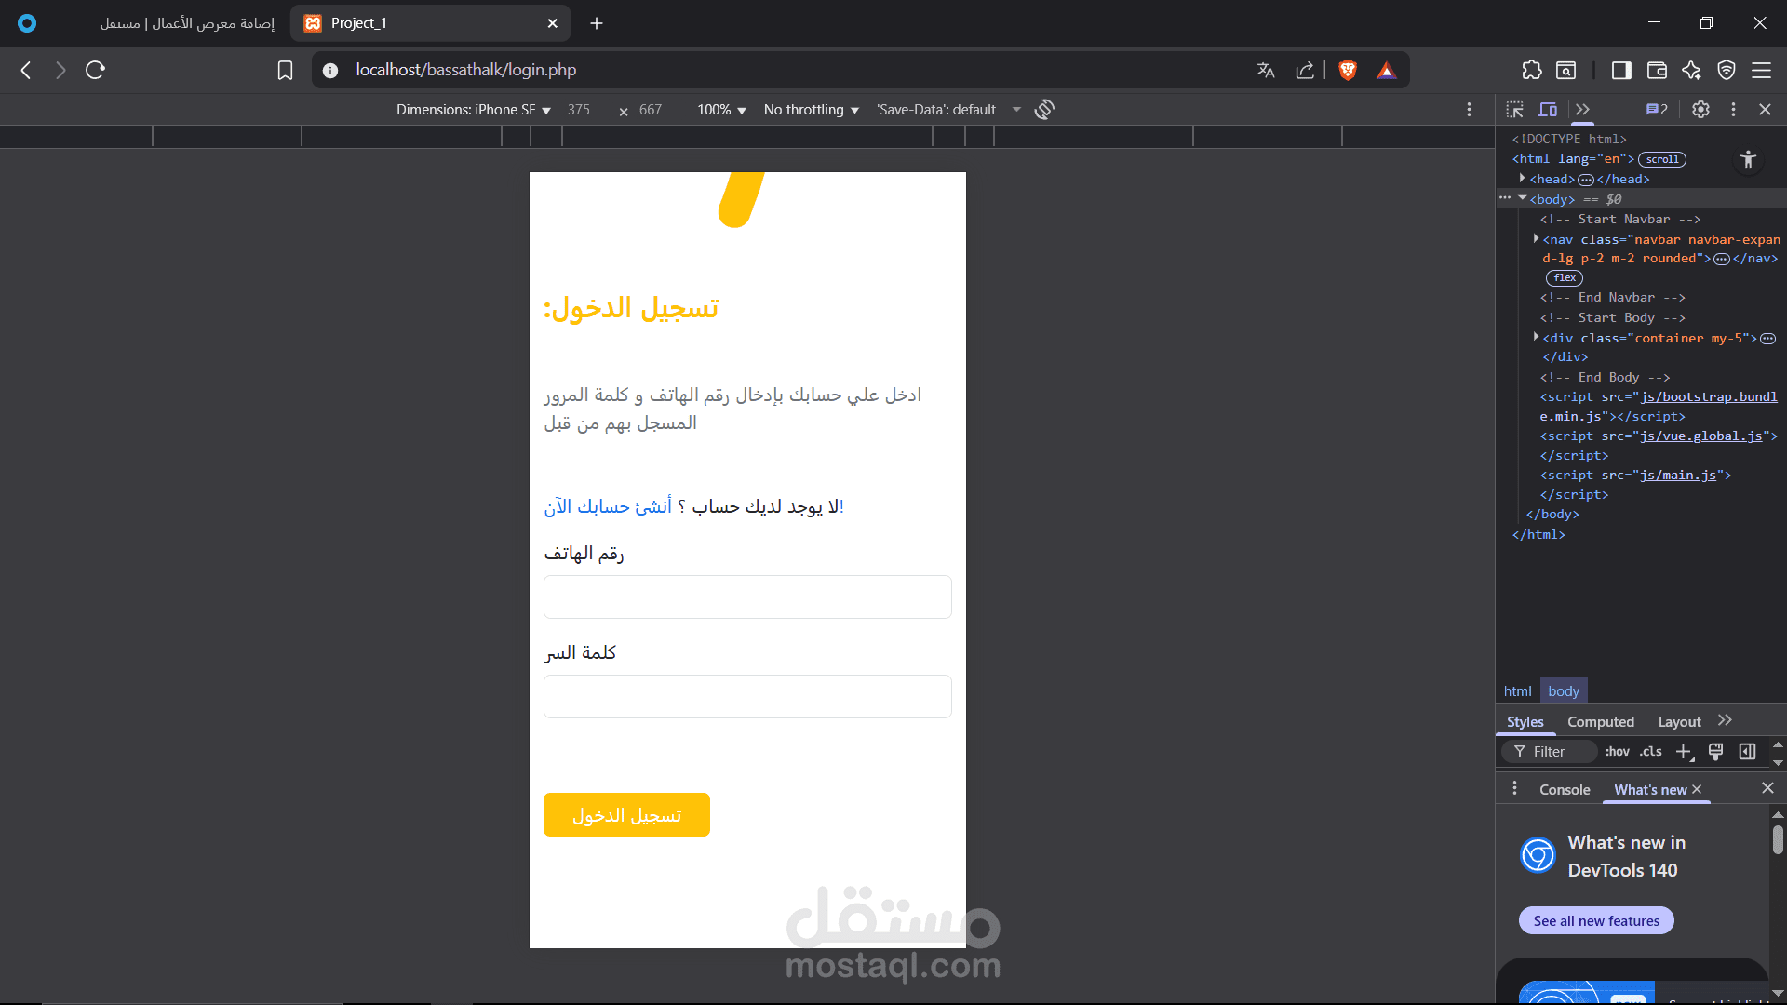The width and height of the screenshot is (1787, 1005).
Task: Click the Styles Filter field
Action: click(1549, 752)
